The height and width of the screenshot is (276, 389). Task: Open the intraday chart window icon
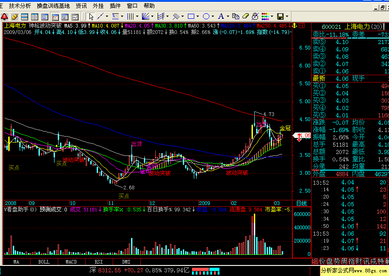point(44,17)
